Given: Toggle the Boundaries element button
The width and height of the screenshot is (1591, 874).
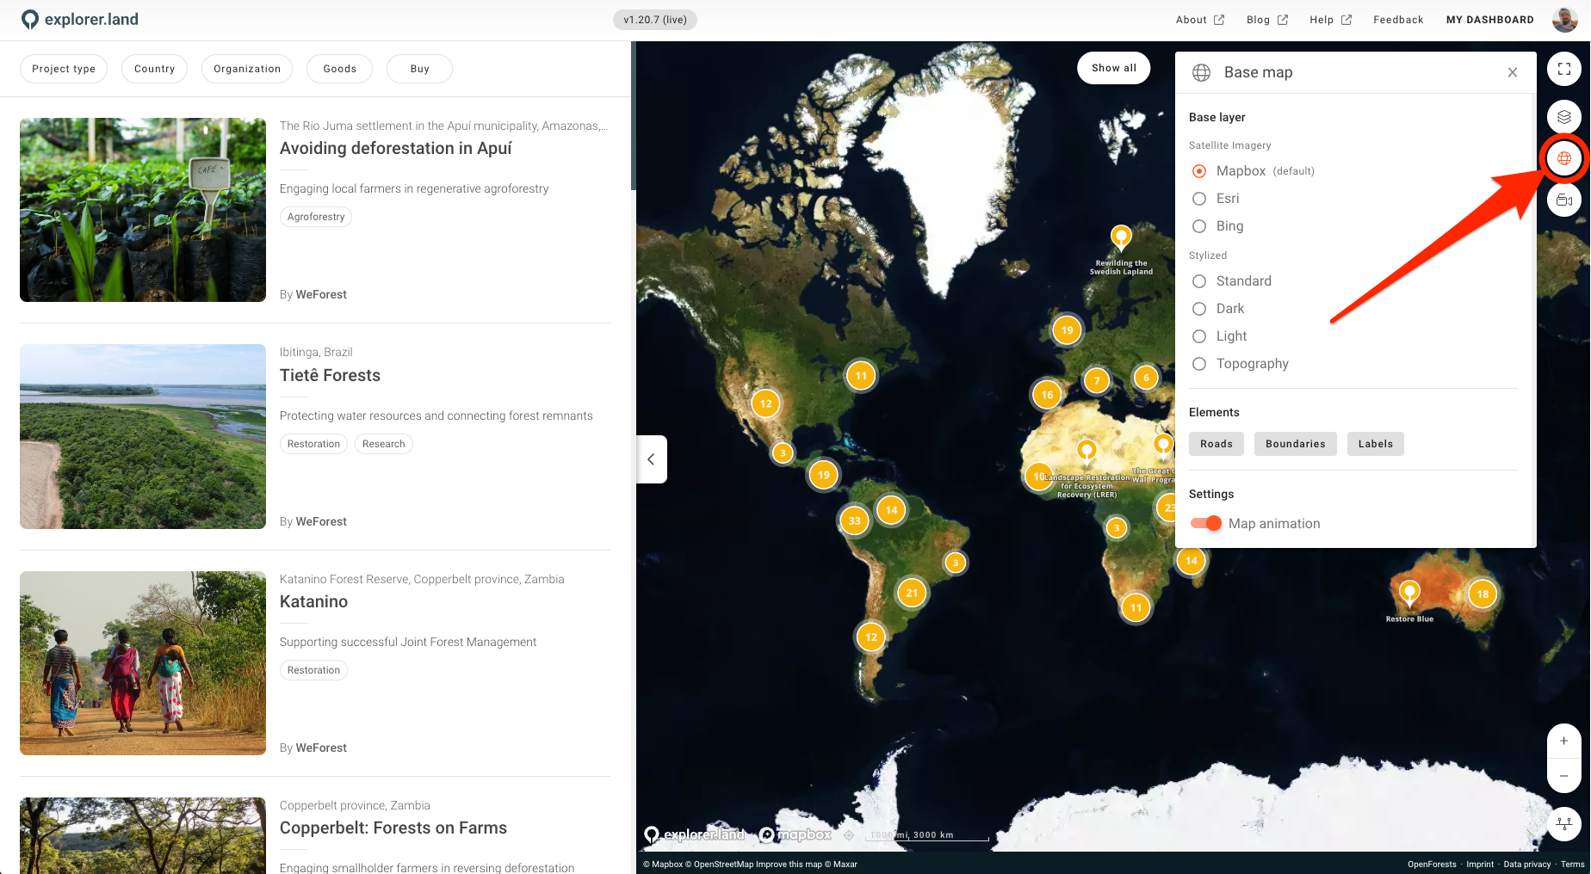Looking at the screenshot, I should click(x=1295, y=444).
